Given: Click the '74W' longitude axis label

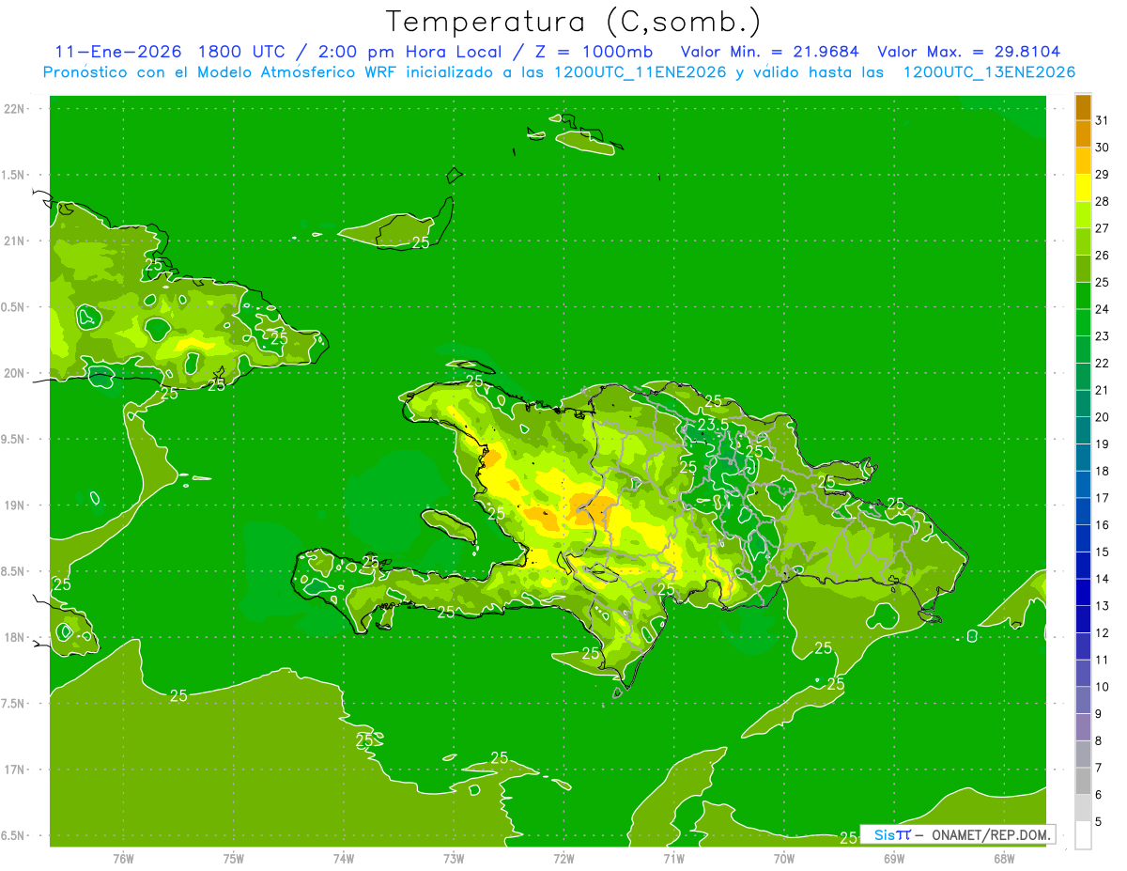Looking at the screenshot, I should (x=344, y=859).
